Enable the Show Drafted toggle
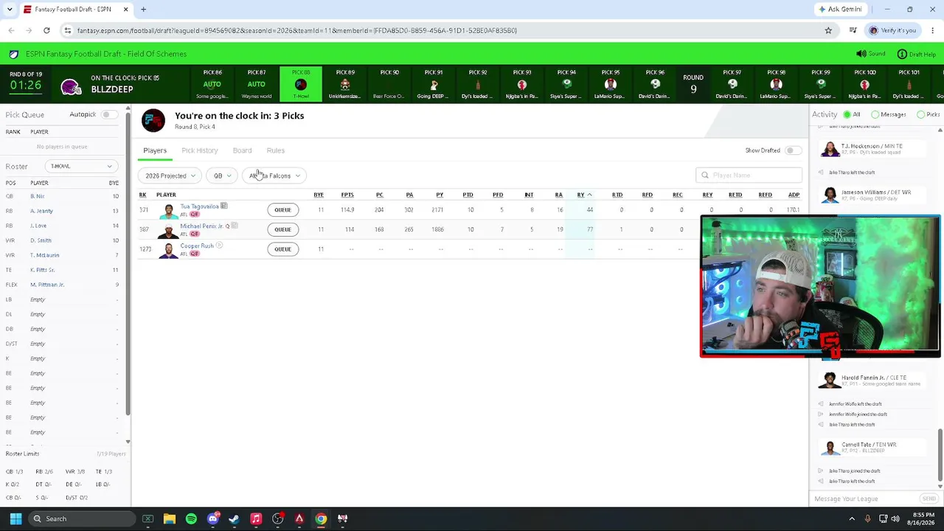Viewport: 944px width, 531px height. tap(793, 150)
